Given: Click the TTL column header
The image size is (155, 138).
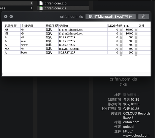Looking at the screenshot, I should 130,26.
